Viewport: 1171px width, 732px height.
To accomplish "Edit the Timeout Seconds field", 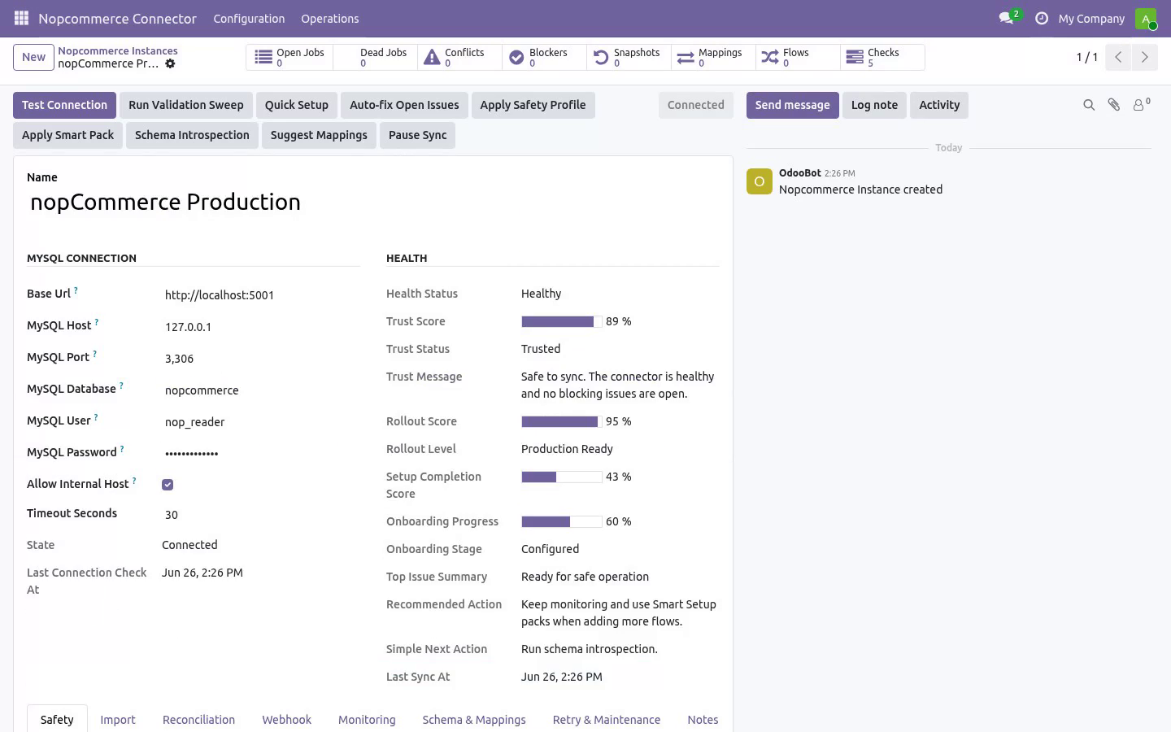I will (261, 515).
